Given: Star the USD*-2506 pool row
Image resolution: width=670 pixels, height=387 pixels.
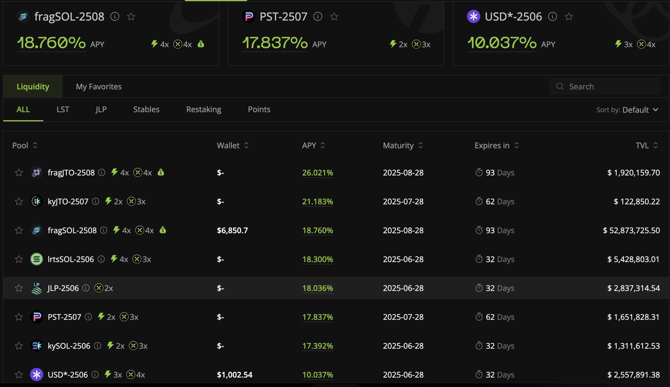Looking at the screenshot, I should (x=19, y=375).
